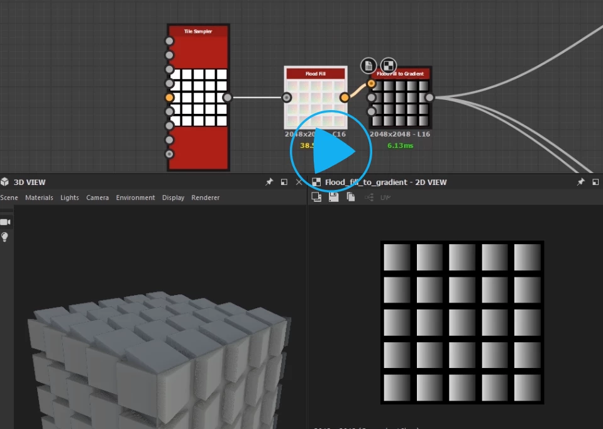Click the 2D VIEW checker panel icon
Viewport: 603px width, 429px height.
316,182
